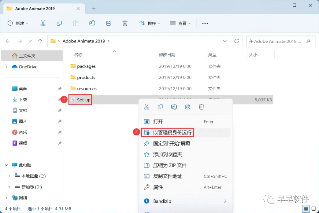Refresh the folder view
The image size is (319, 213).
tap(237, 41)
